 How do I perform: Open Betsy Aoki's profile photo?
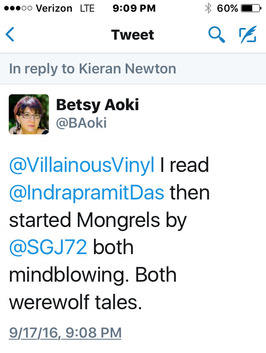coord(29,114)
